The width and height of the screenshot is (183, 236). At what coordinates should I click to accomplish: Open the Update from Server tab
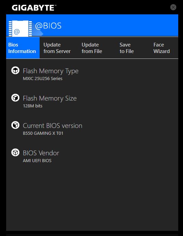click(x=57, y=48)
